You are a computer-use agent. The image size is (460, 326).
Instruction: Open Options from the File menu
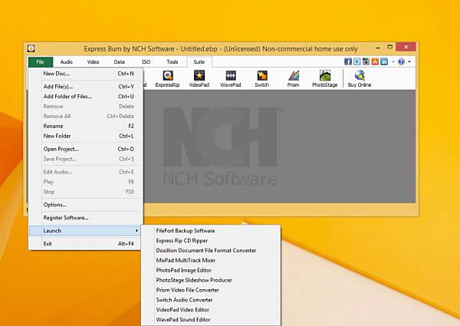coord(87,205)
